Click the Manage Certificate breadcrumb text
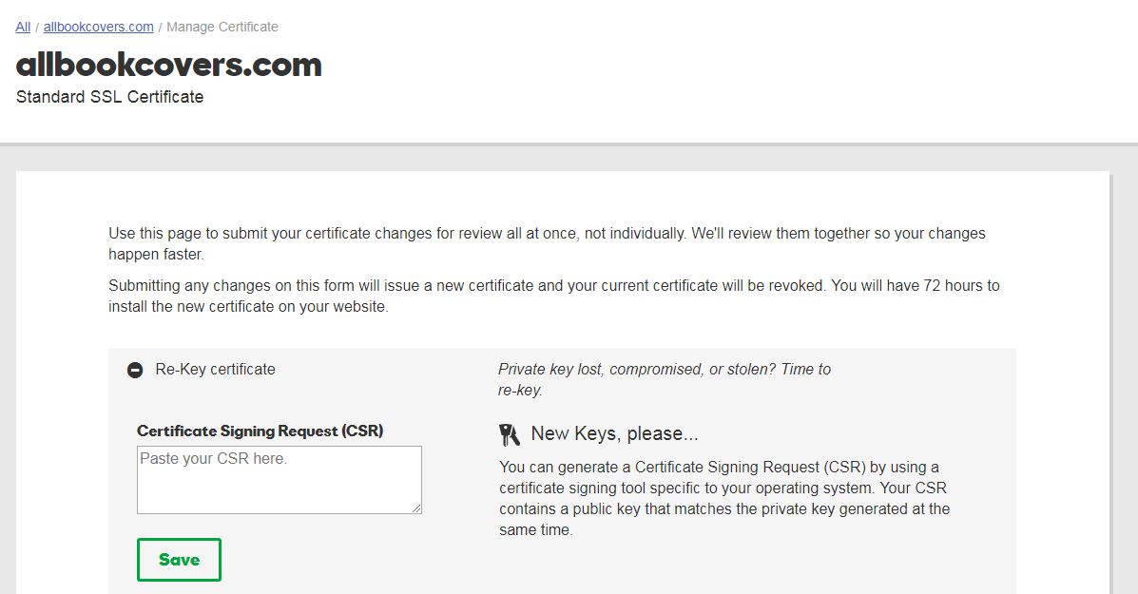The image size is (1138, 594). click(222, 27)
